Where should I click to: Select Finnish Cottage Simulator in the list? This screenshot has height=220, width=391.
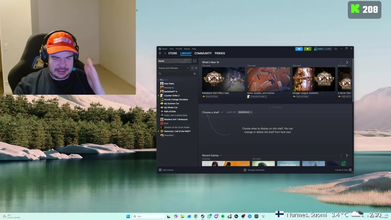click(x=176, y=100)
